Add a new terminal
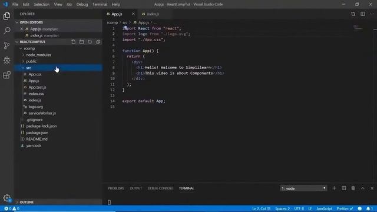The height and width of the screenshot is (212, 377). tap(334, 188)
